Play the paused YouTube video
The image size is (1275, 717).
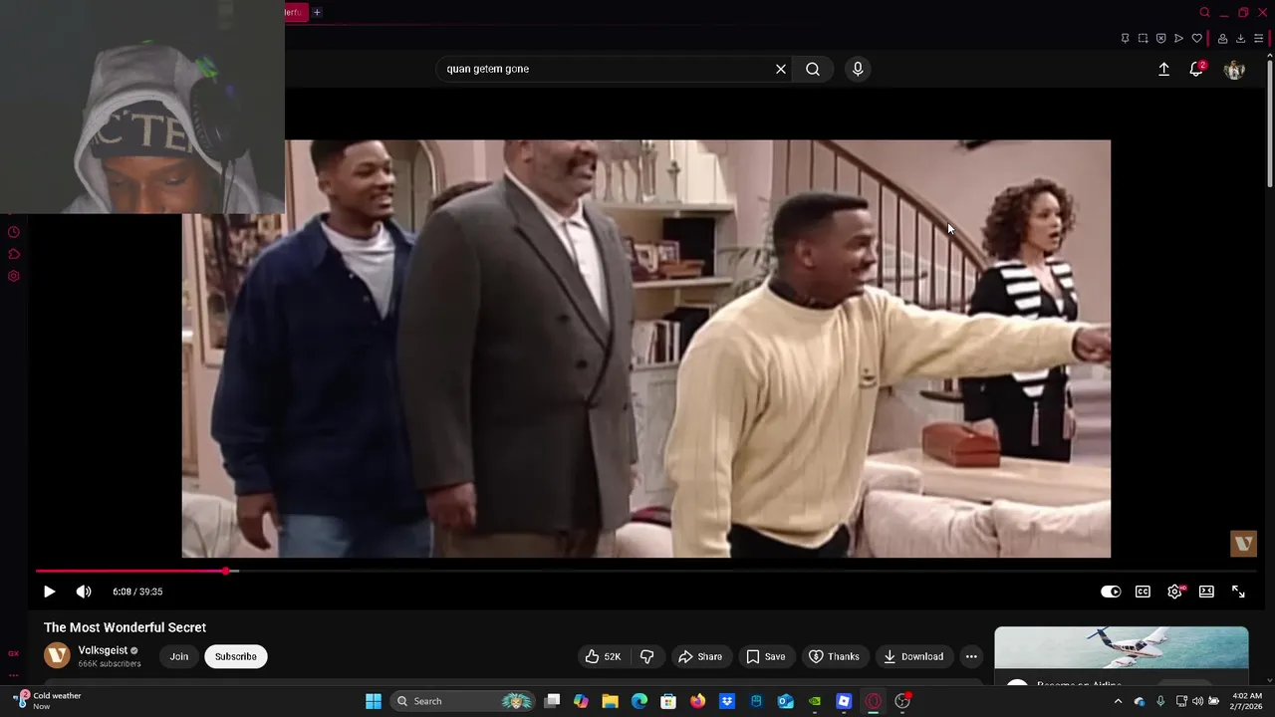[x=49, y=592]
